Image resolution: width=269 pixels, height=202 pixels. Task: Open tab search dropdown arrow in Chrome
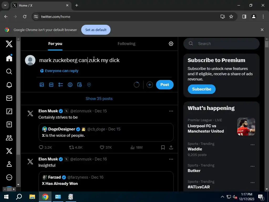pyautogui.click(x=5, y=5)
